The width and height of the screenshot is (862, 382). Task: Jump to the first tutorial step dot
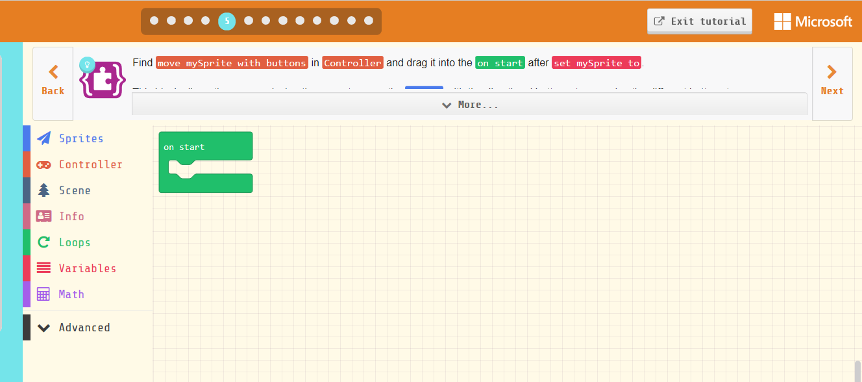coord(154,21)
